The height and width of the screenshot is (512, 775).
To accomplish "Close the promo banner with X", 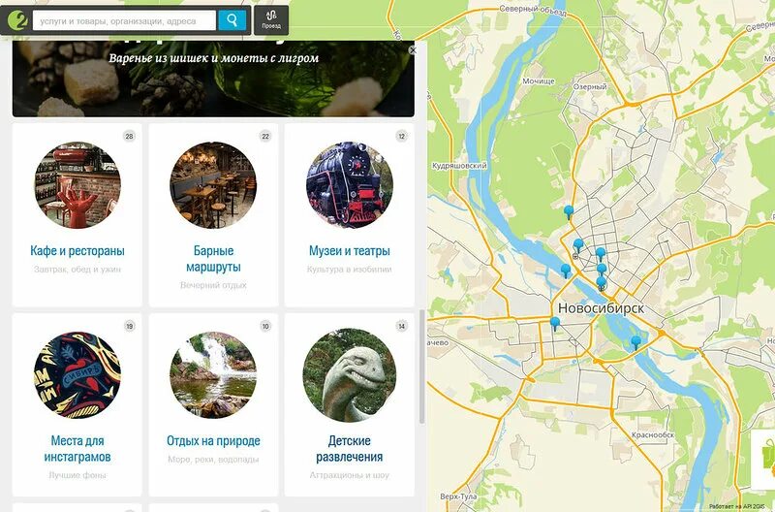I will pos(413,50).
